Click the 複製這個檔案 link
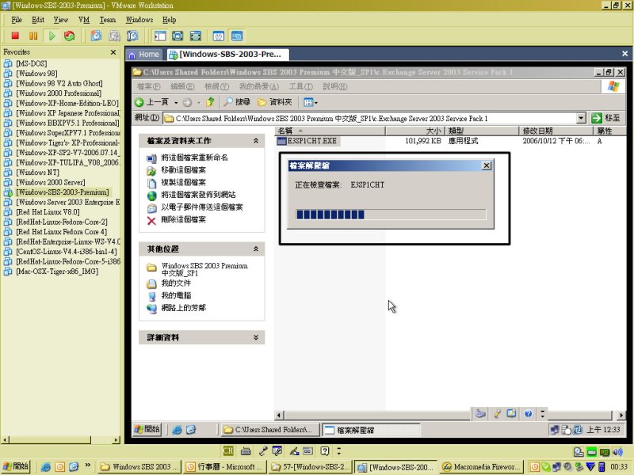The height and width of the screenshot is (475, 634). 183,183
